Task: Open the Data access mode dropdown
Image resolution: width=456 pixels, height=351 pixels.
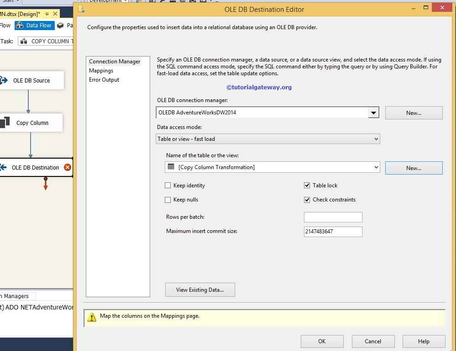Action: coord(376,139)
